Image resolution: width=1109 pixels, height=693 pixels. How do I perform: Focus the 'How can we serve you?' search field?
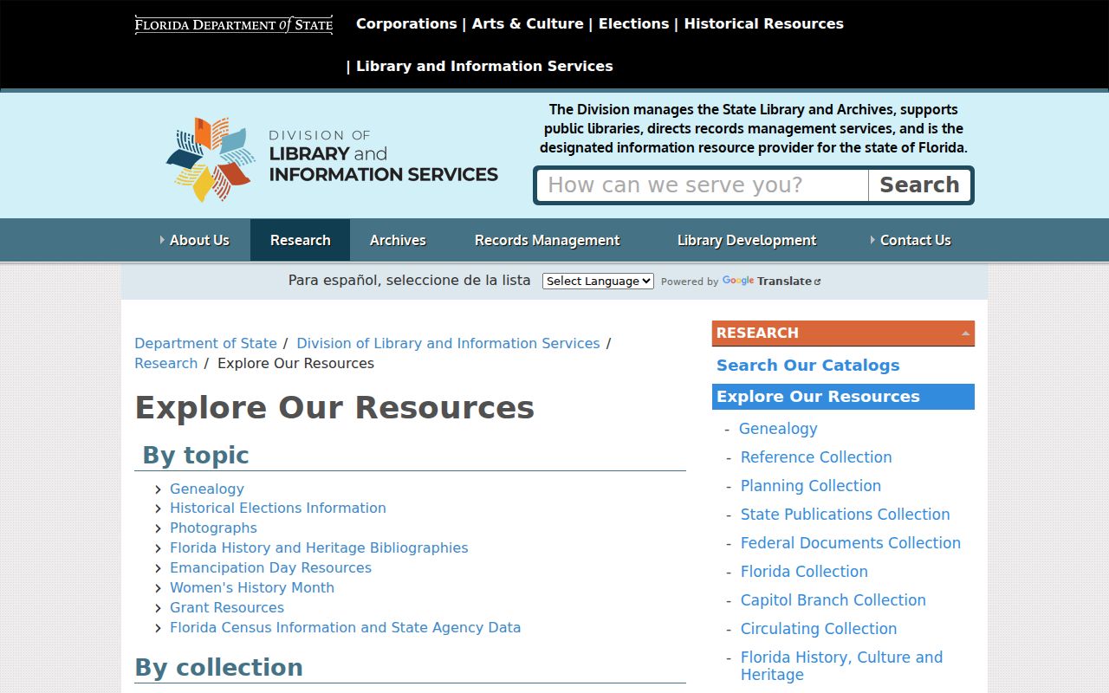(703, 185)
